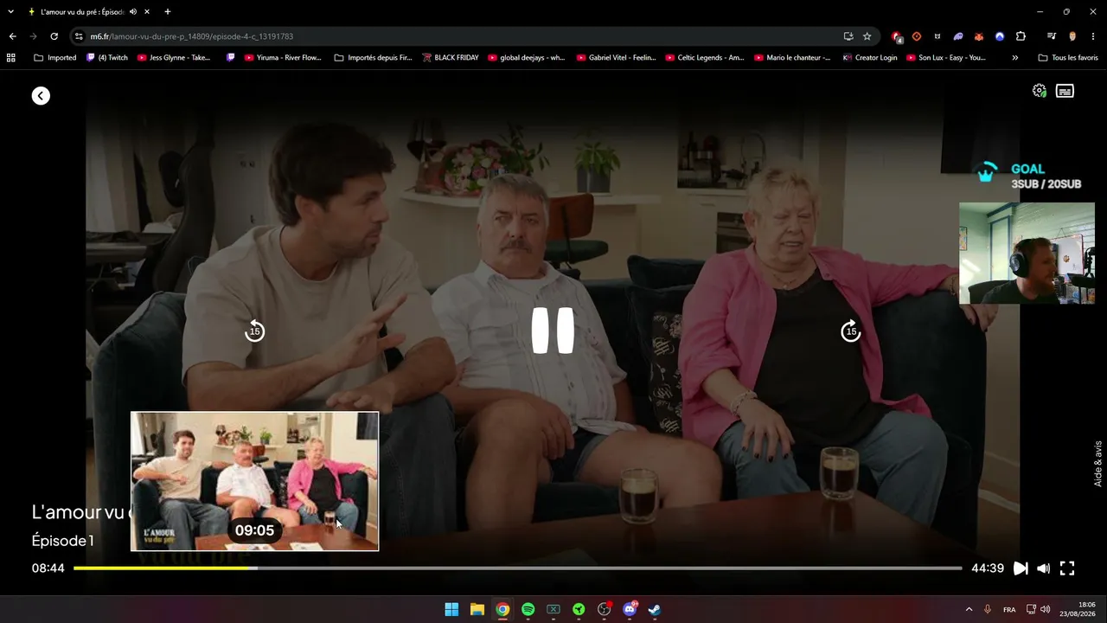Switch the FRA keyboard language
Screen dimensions: 1107x623
[x=1009, y=609]
